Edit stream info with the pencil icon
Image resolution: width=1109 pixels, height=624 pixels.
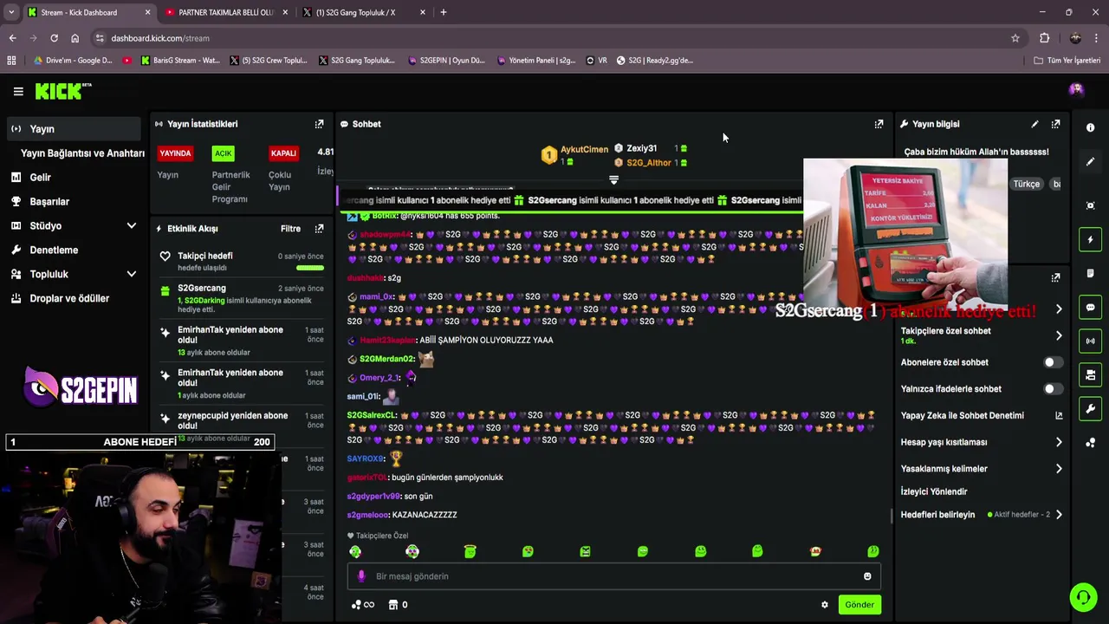[1034, 124]
